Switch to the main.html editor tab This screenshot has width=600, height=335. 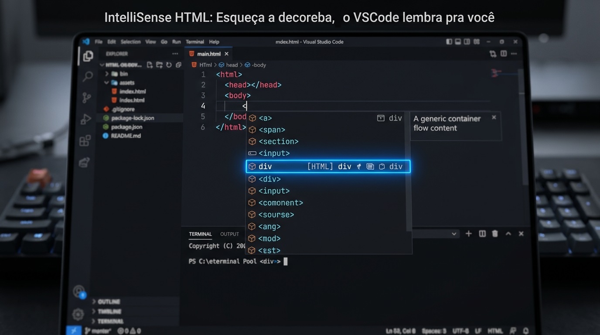208,54
